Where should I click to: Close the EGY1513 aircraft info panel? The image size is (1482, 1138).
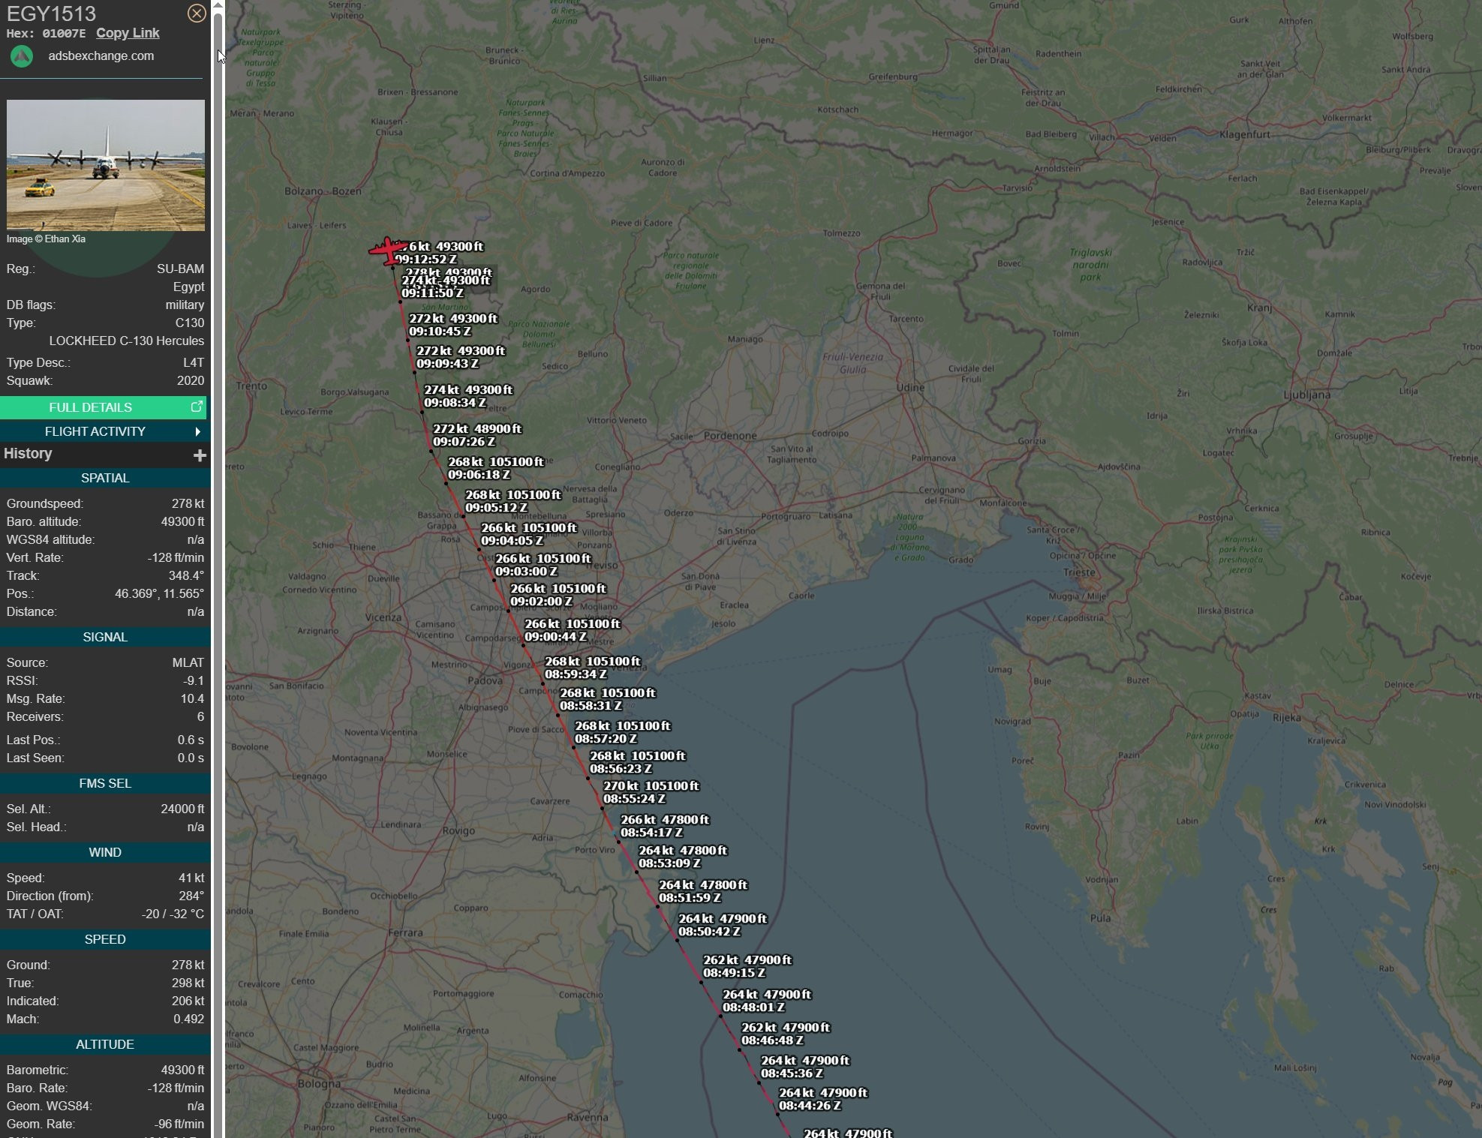coord(197,14)
